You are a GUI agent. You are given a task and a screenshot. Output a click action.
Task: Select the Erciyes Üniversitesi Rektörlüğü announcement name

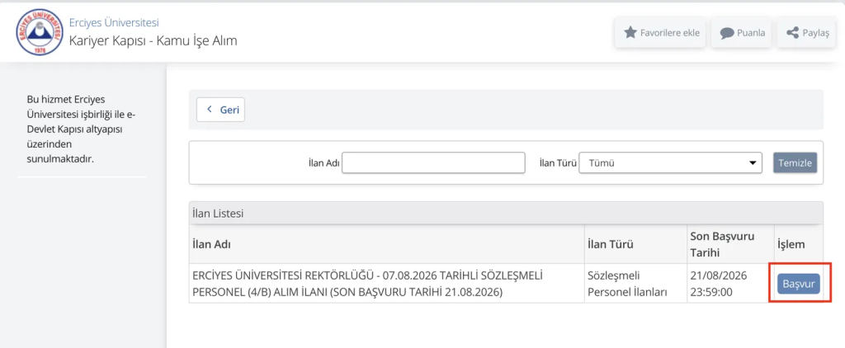pyautogui.click(x=367, y=284)
